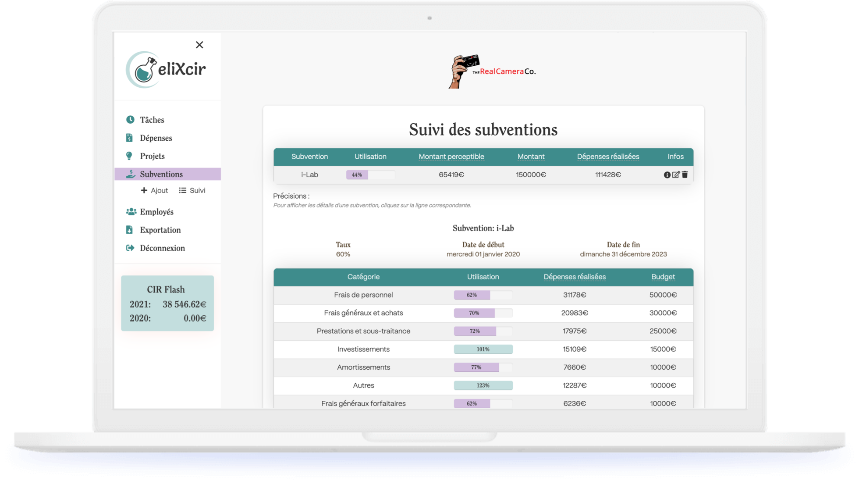Viewport: 859px width, 481px height.
Task: Click the CIR Flash summary card
Action: pyautogui.click(x=167, y=303)
